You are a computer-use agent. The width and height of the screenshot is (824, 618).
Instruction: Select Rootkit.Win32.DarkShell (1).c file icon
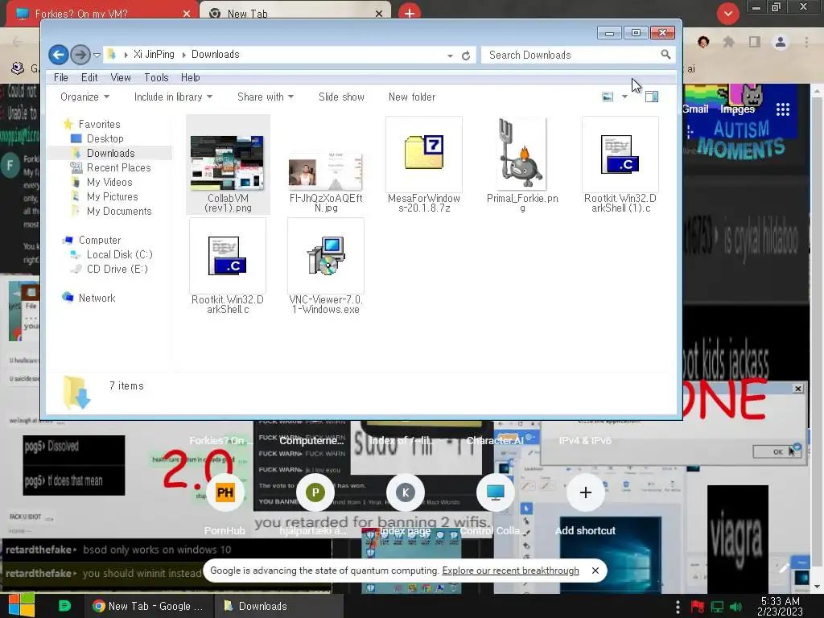(620, 154)
